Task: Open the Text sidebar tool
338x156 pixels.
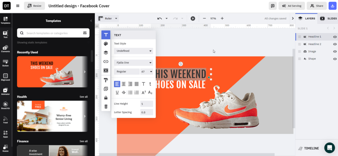Action: (5, 34)
